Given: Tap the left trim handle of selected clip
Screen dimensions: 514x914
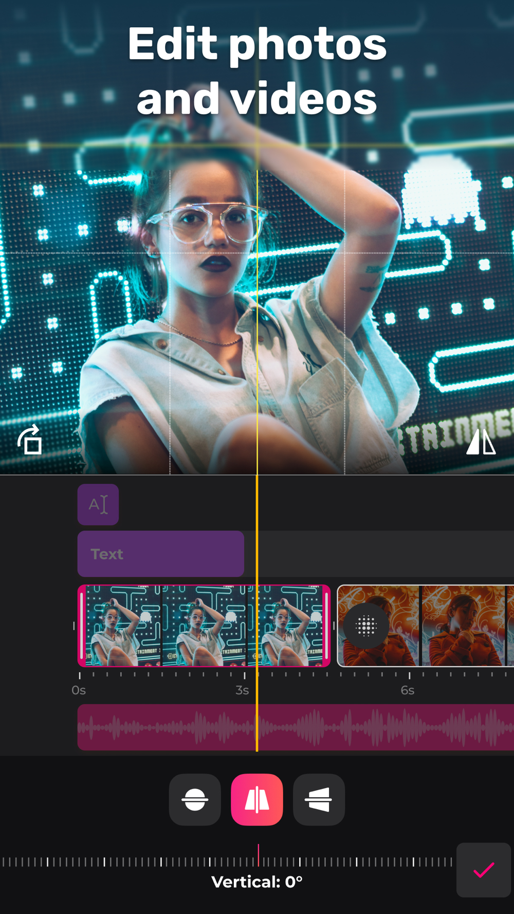Looking at the screenshot, I should 82,626.
